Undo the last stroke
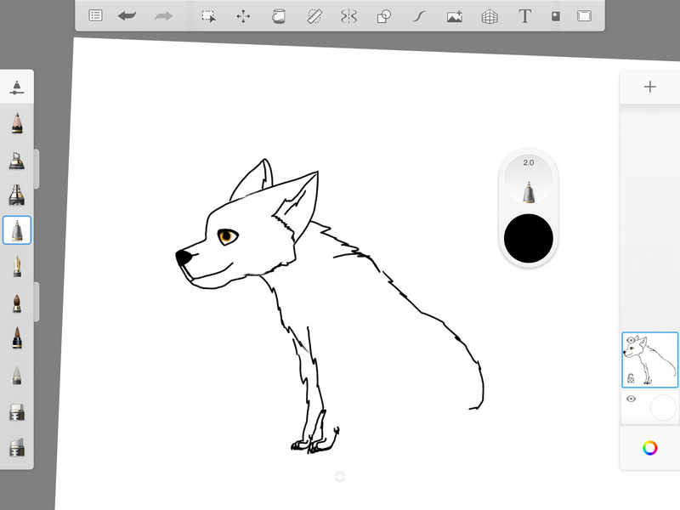 click(127, 15)
